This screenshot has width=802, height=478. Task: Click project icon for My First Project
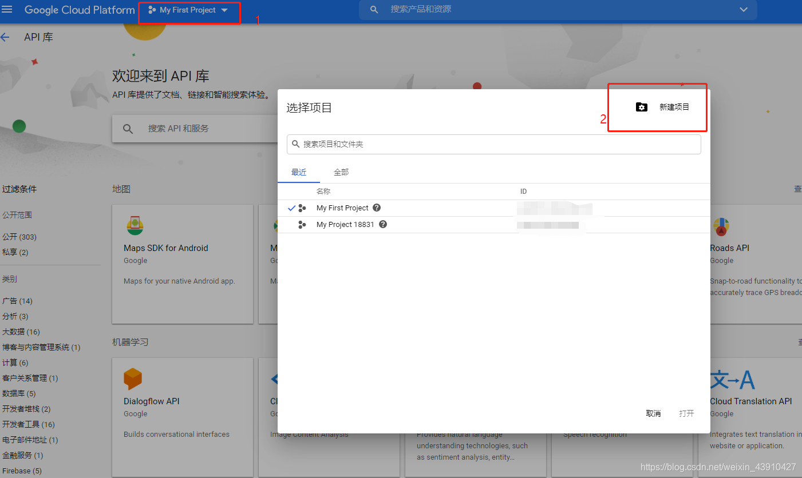(302, 208)
